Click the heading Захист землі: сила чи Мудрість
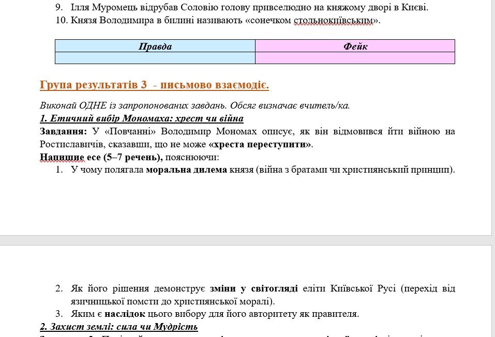This screenshot has width=495, height=337. (x=118, y=327)
